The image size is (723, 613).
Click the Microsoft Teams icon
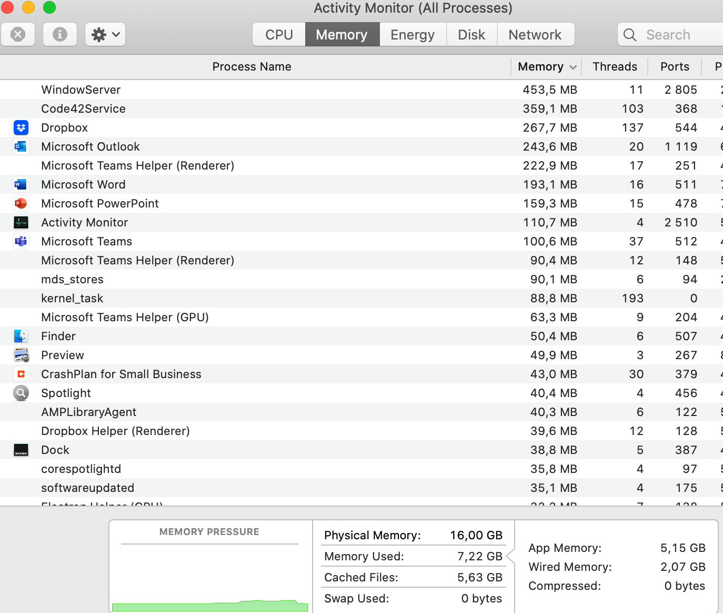click(x=21, y=241)
